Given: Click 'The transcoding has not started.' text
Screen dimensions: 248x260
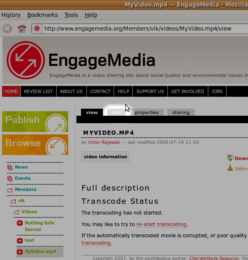Looking at the screenshot, I should [x=122, y=213].
